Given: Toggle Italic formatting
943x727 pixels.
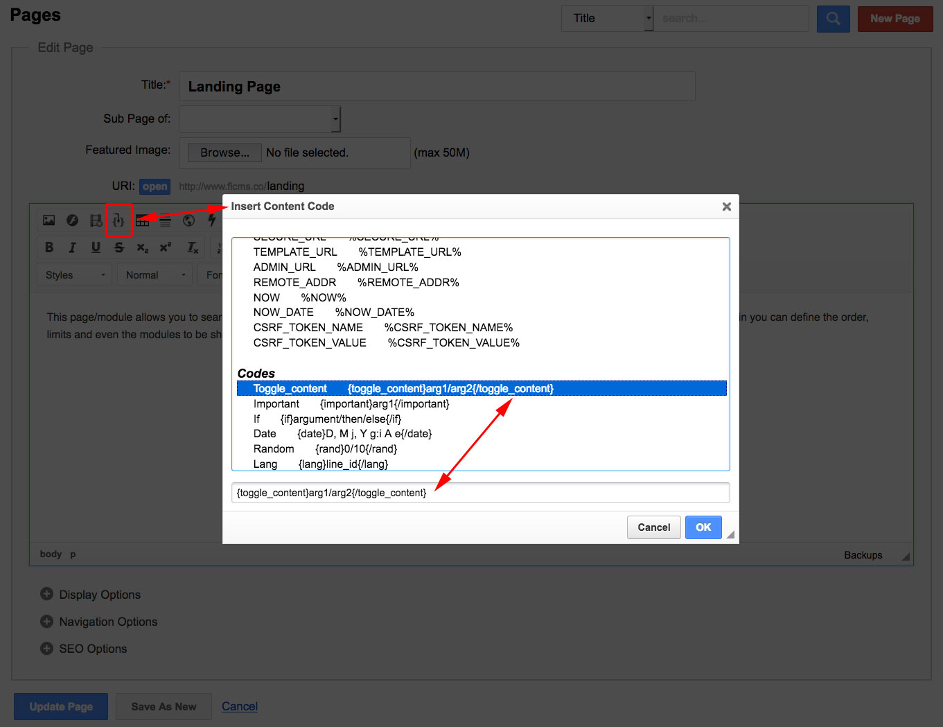Looking at the screenshot, I should pos(72,247).
